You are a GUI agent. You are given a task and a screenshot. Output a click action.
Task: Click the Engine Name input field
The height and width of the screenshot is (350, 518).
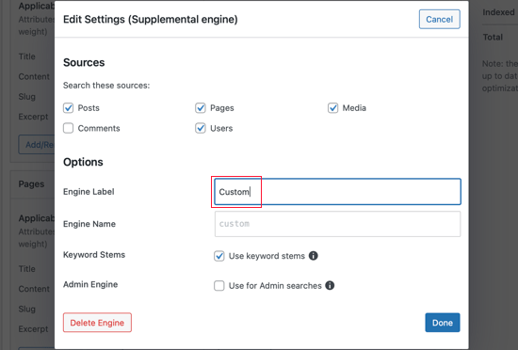tap(337, 224)
